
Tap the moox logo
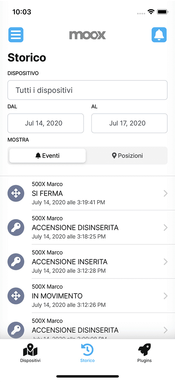pyautogui.click(x=87, y=35)
